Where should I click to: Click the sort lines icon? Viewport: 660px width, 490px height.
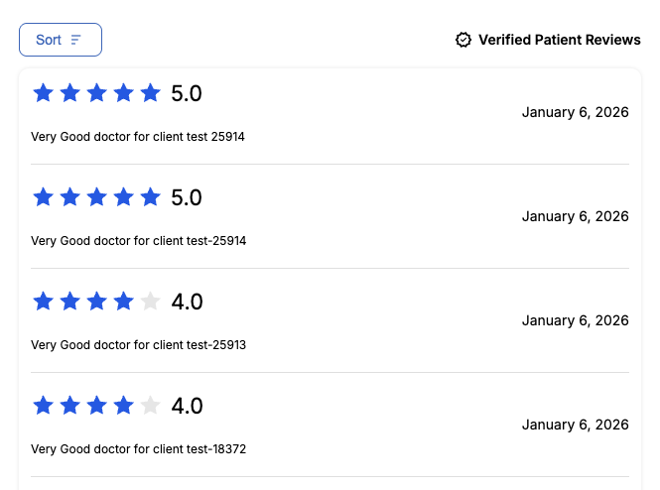tap(75, 40)
